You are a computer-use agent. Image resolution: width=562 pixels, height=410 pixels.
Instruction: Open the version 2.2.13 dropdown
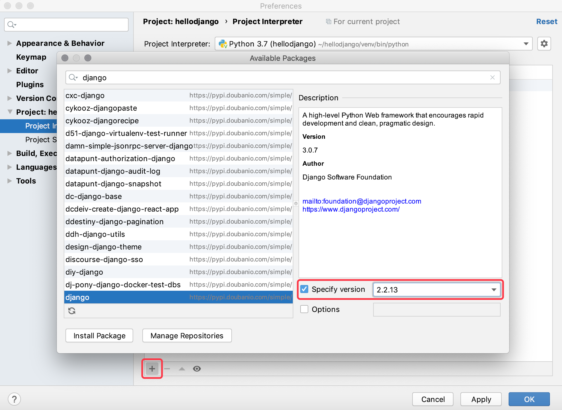(x=494, y=290)
